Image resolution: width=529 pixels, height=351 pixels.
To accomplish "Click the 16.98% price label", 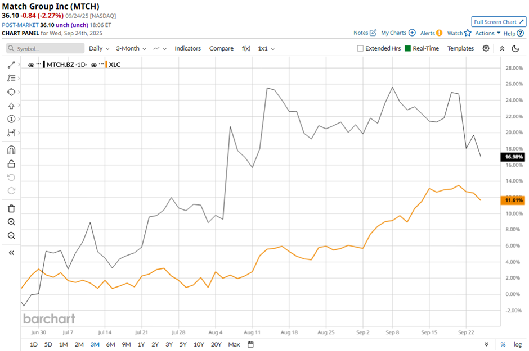I will click(513, 157).
